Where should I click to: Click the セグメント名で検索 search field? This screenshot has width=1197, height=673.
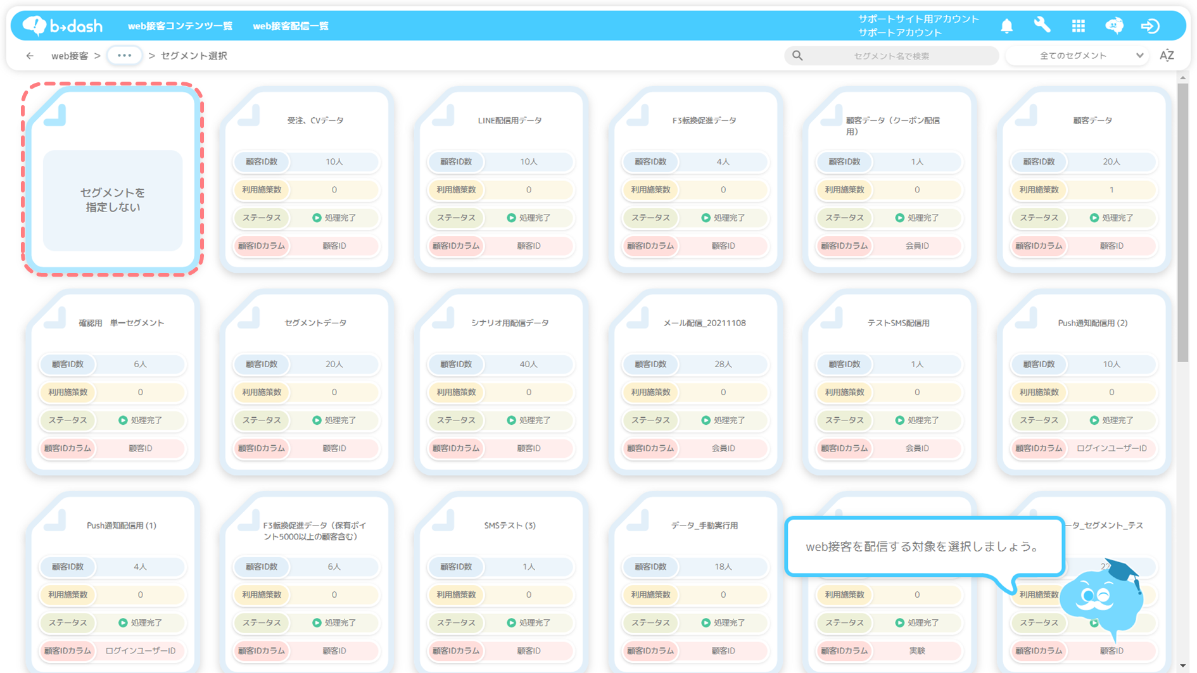(x=891, y=56)
